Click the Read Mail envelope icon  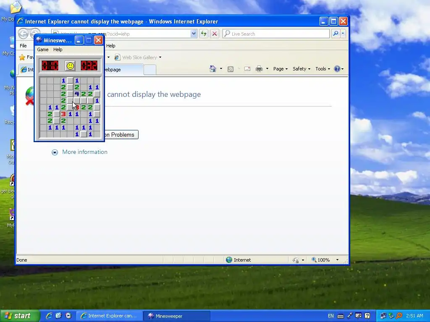coord(247,69)
